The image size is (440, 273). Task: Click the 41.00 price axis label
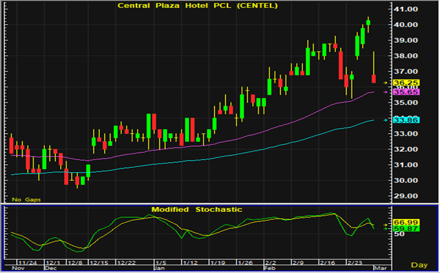[405, 9]
